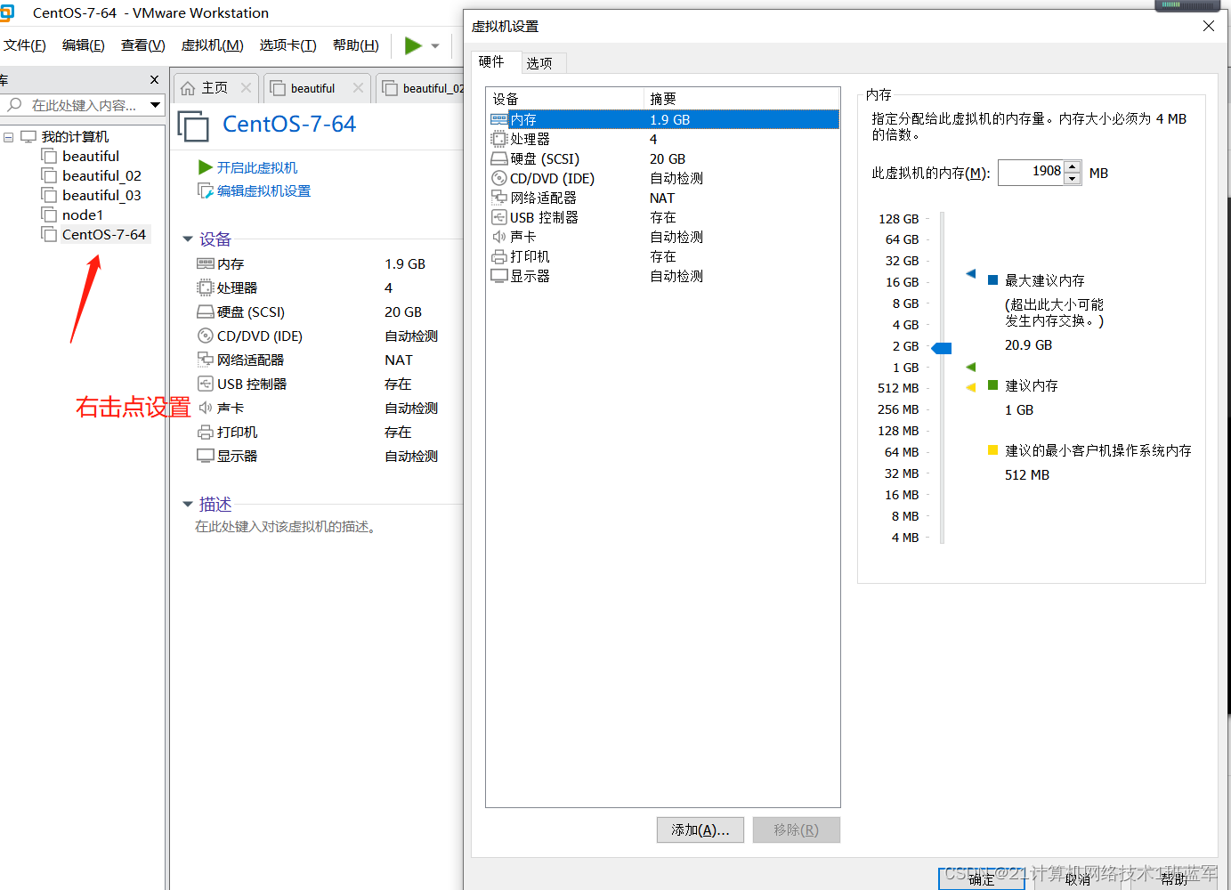Click 硬盘 (SCSI) icon in main window device list
1231x890 pixels.
pyautogui.click(x=206, y=312)
